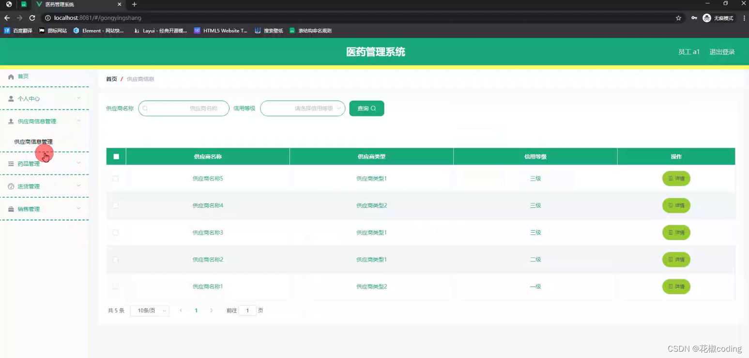Image resolution: width=749 pixels, height=358 pixels.
Task: Click the briefcase icon beside 销售管理
Action: [11, 209]
